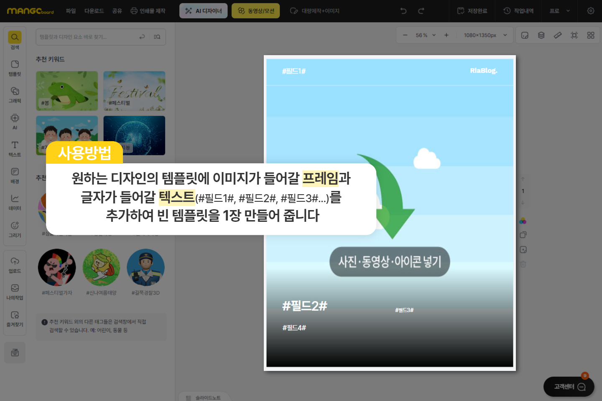Open the 검색 search panel in sidebar
602x401 pixels.
point(15,41)
